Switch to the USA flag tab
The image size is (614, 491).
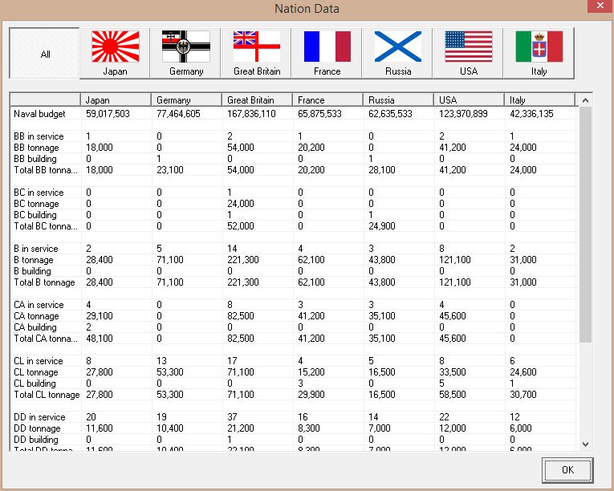click(x=469, y=53)
